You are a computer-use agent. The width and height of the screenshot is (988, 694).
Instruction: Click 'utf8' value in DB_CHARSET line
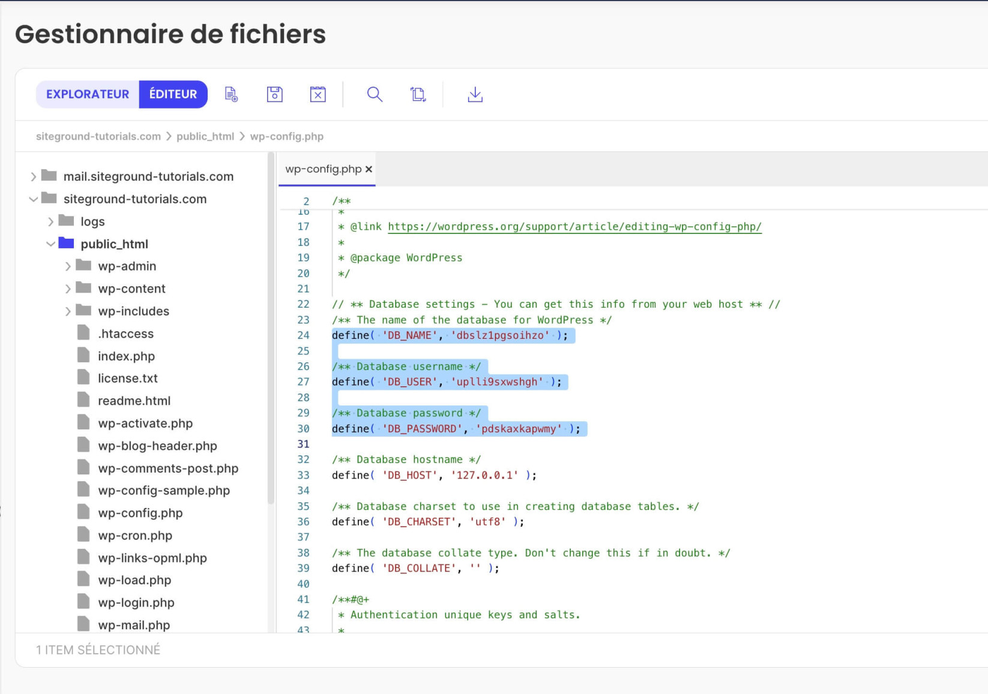(487, 522)
